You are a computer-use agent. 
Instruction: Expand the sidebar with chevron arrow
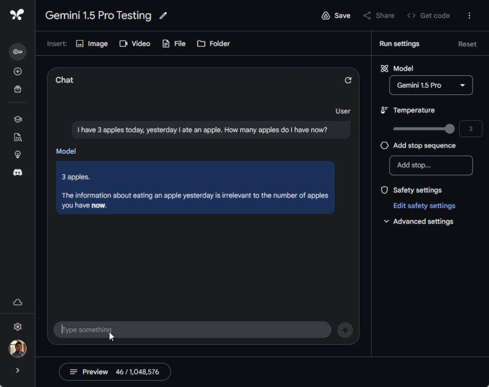coord(18,370)
